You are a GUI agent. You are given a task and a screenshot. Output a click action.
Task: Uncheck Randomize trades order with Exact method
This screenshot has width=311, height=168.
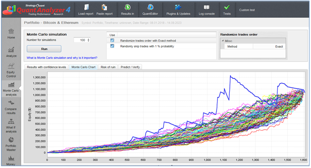[x=112, y=41]
